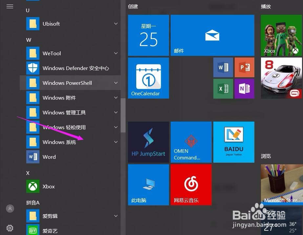Open Settings gear icon
The image size is (303, 235).
(x=10, y=228)
